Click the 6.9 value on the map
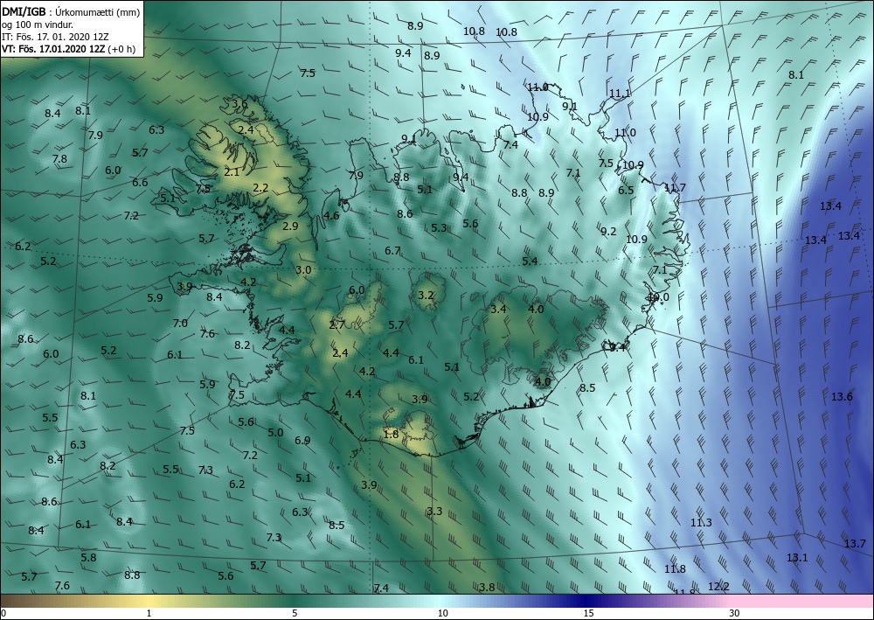Image resolution: width=874 pixels, height=620 pixels. pos(302,441)
